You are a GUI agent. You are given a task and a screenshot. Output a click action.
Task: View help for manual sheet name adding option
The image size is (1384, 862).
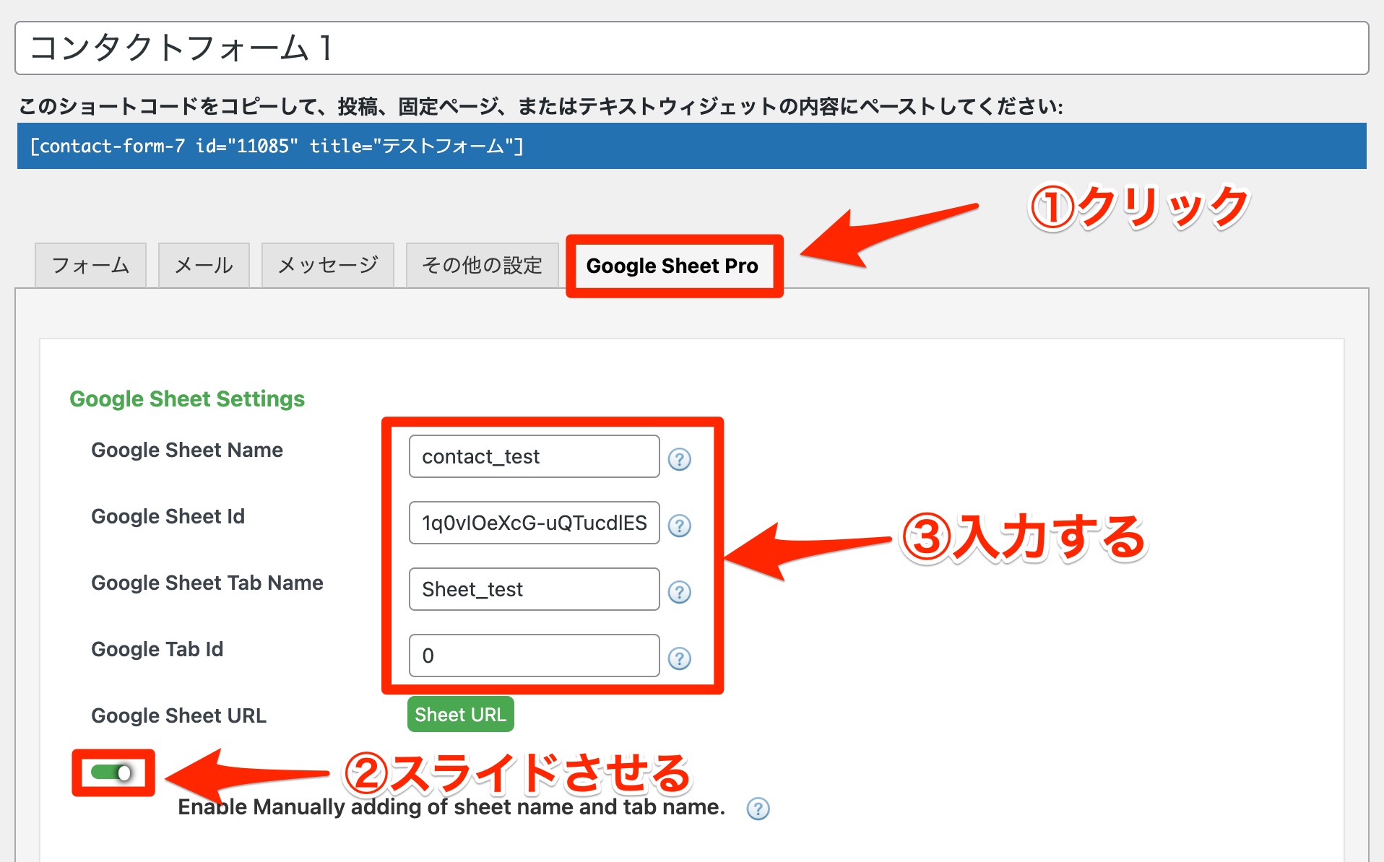pos(757,809)
